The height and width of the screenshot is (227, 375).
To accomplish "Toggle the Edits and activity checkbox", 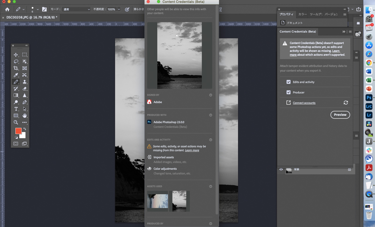I will (288, 82).
